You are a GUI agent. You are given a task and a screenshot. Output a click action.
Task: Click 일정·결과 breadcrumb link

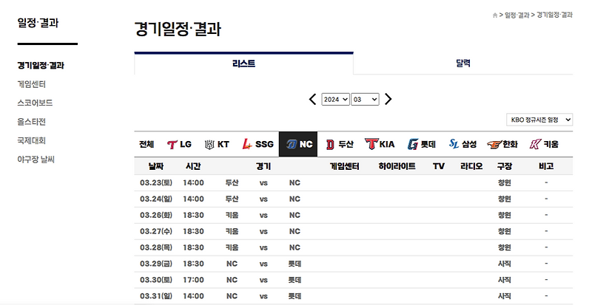[x=517, y=15]
